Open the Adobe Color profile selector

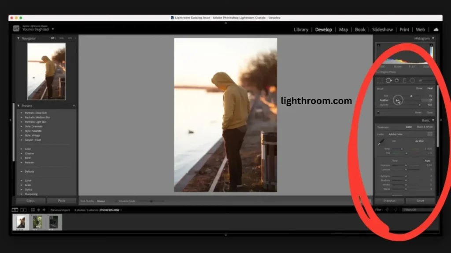point(396,134)
